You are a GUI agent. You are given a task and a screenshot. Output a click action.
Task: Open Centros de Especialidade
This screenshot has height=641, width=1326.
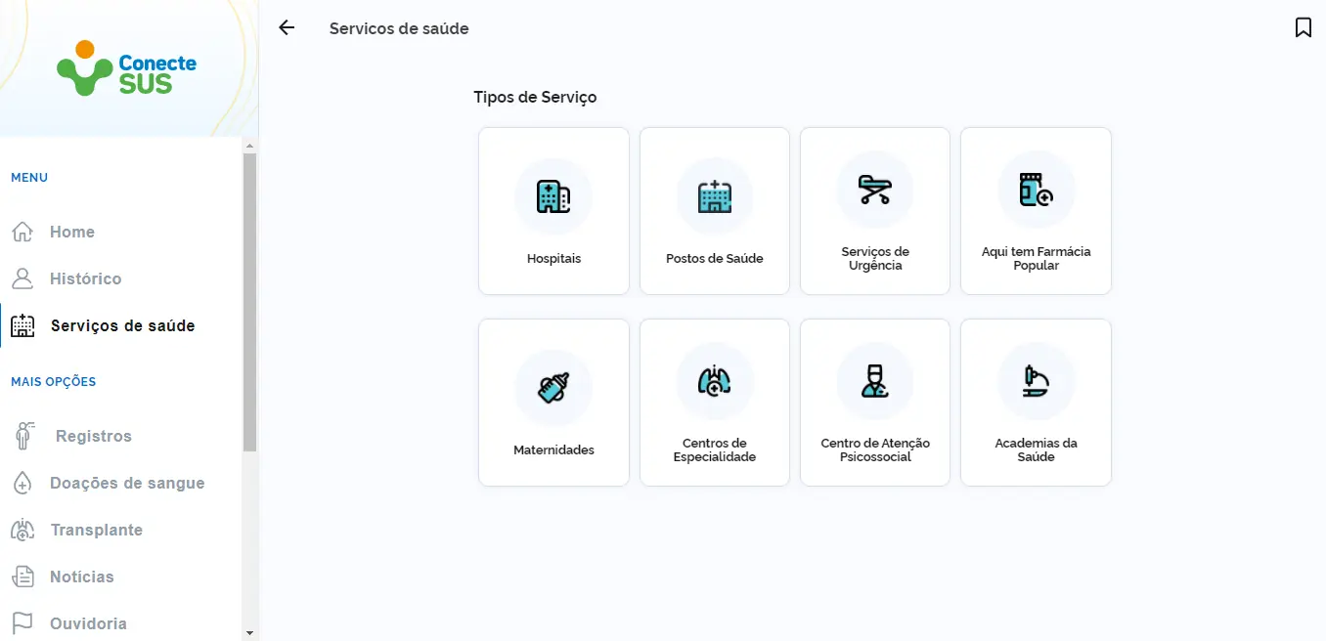[714, 381]
